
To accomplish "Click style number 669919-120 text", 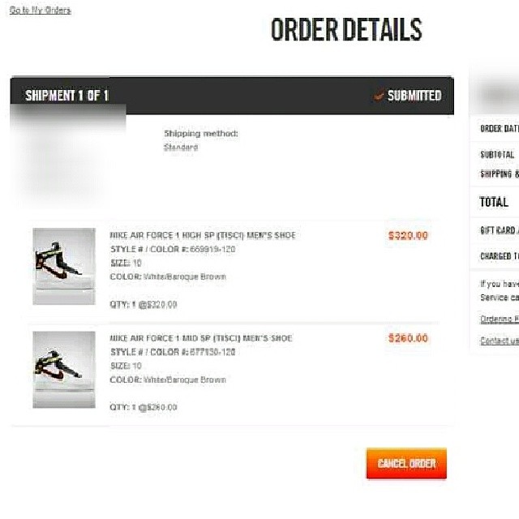I will pos(212,249).
